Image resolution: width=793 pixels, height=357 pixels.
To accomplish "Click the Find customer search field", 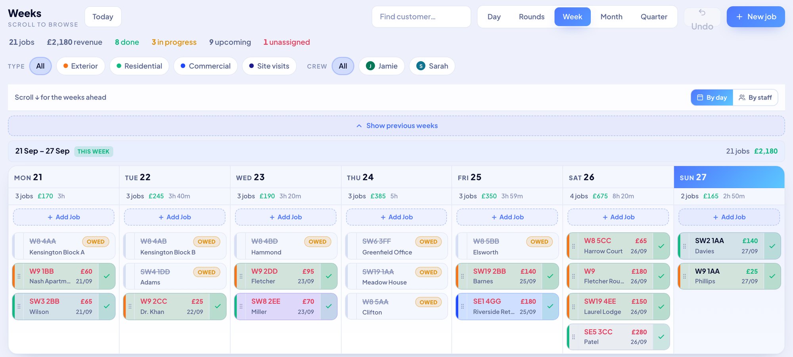I will 421,17.
